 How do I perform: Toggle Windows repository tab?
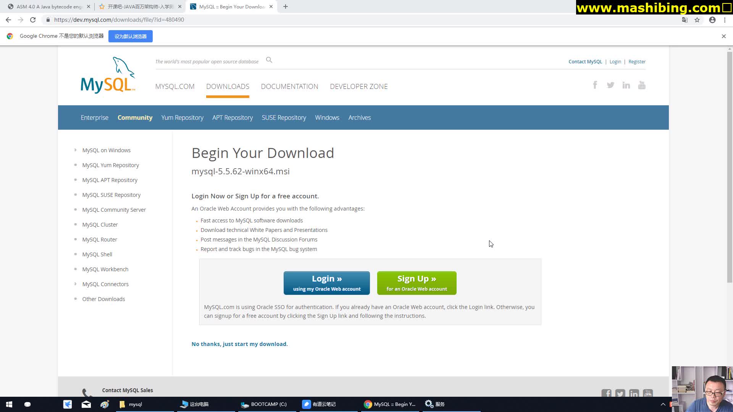pyautogui.click(x=327, y=117)
